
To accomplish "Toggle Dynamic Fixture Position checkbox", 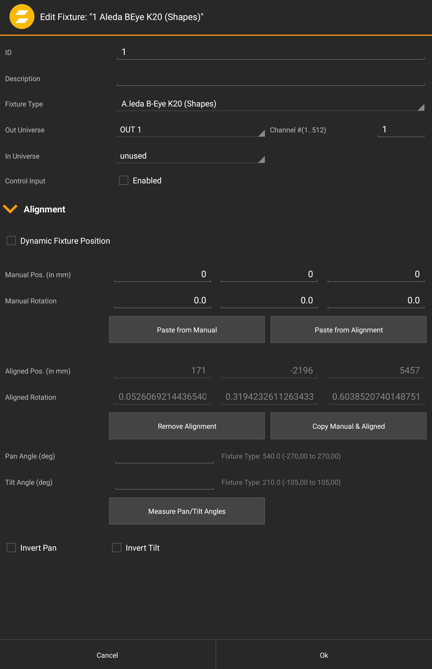I will pos(11,241).
